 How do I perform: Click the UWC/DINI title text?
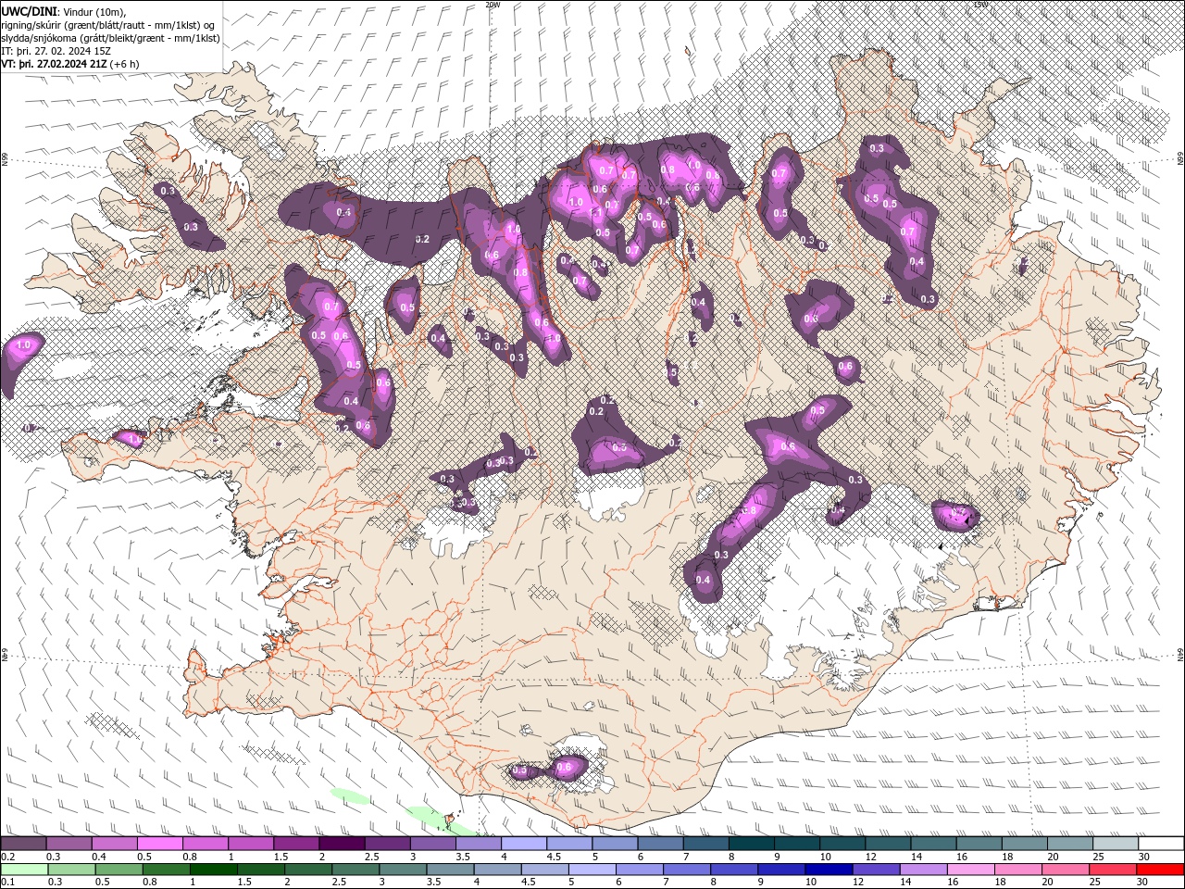click(x=31, y=10)
